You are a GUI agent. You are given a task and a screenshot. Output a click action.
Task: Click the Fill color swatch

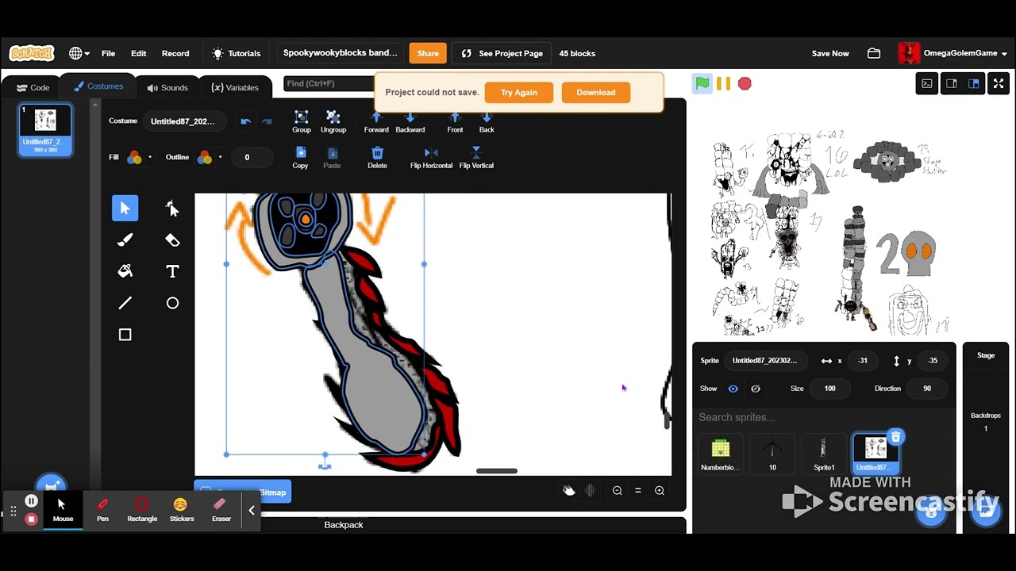coord(133,157)
